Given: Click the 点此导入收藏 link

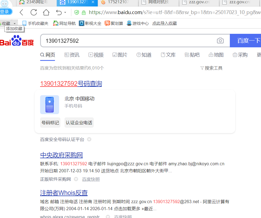Looking at the screenshot, I should pyautogui.click(x=165, y=24).
